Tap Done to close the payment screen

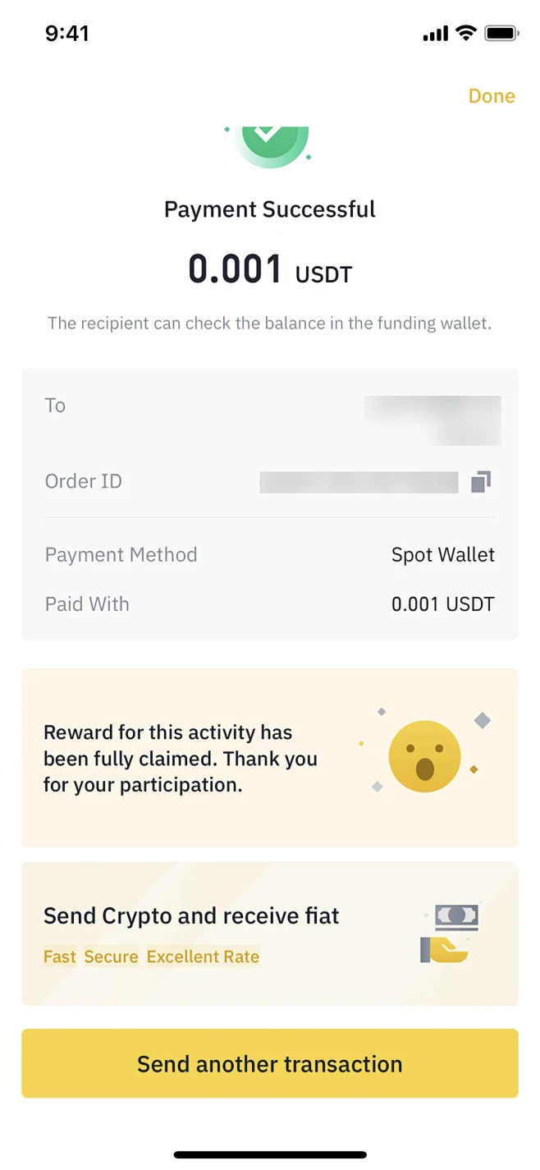click(491, 96)
